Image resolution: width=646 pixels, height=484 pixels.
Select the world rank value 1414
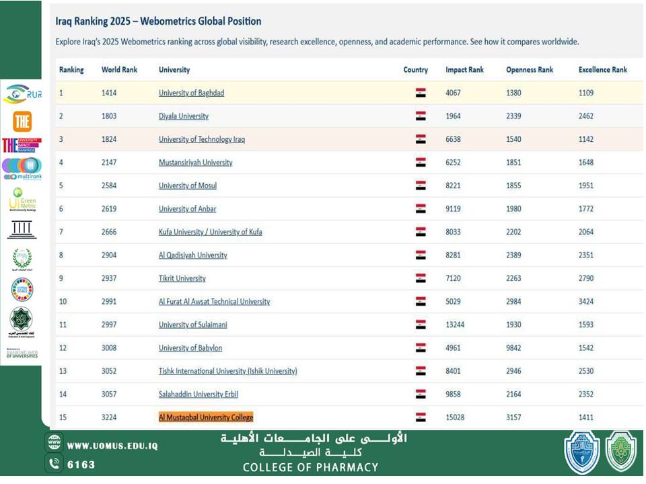tap(109, 93)
